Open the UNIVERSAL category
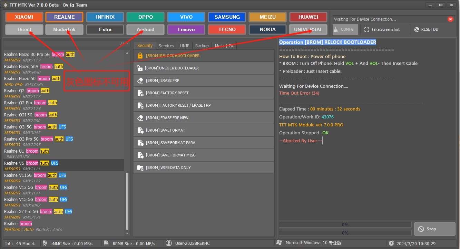 [x=308, y=29]
